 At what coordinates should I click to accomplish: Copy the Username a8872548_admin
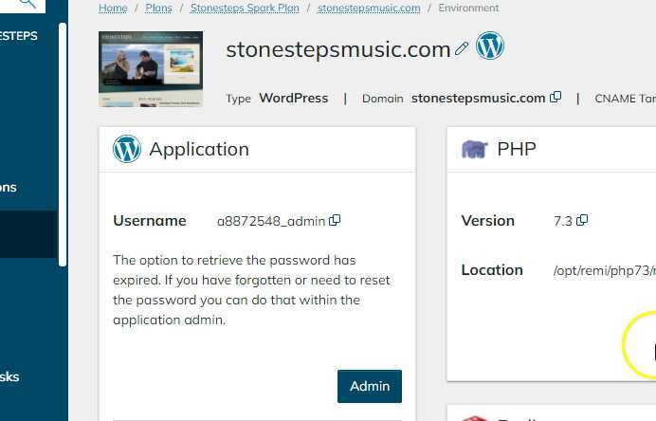point(335,221)
